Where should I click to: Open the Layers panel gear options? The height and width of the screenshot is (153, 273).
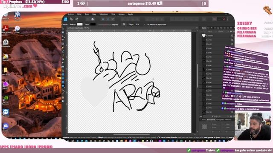(231, 31)
